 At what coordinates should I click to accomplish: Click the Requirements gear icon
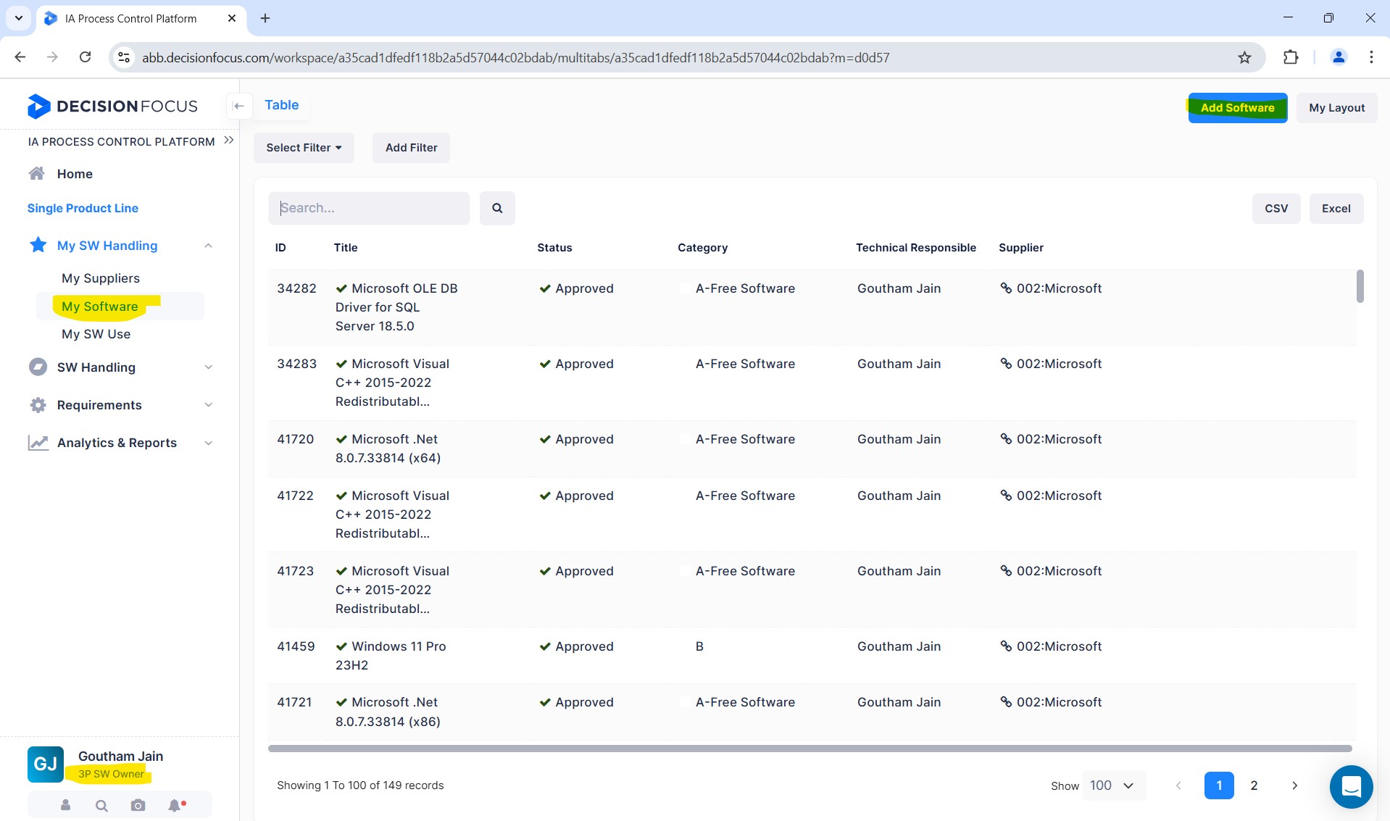(38, 405)
